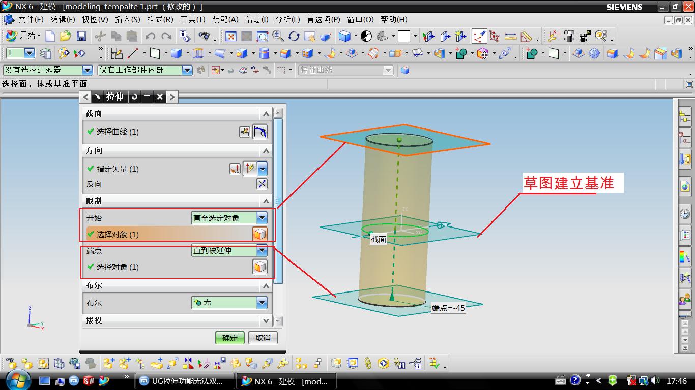Click the Save file icon
This screenshot has height=390, width=695.
81,36
